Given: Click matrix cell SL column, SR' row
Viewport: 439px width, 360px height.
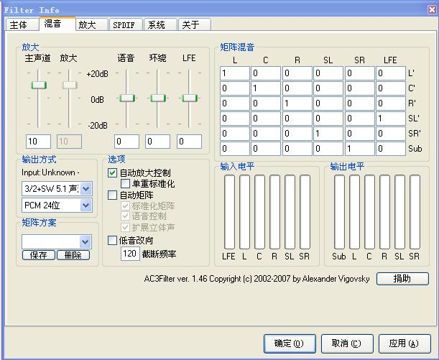Looking at the screenshot, I should [328, 134].
